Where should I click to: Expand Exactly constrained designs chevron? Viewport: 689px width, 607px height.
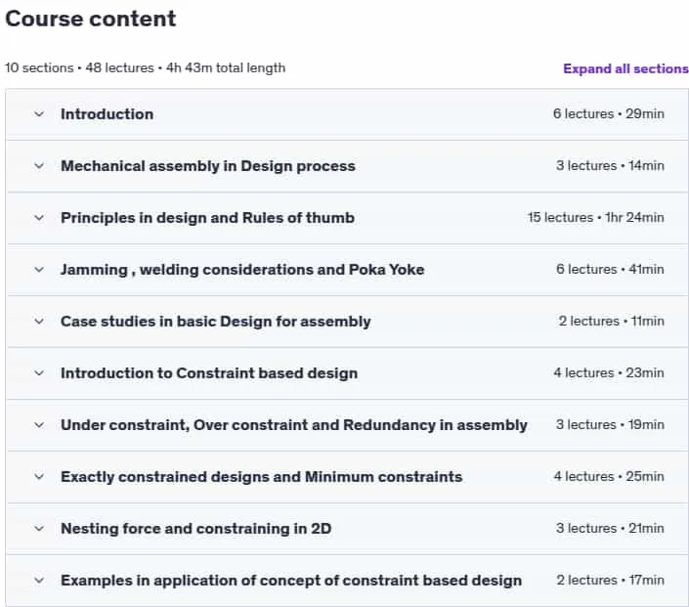[39, 477]
